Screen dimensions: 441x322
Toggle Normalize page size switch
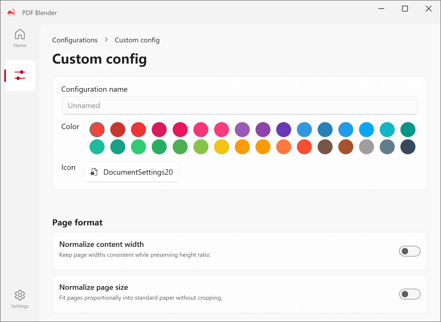coord(410,294)
